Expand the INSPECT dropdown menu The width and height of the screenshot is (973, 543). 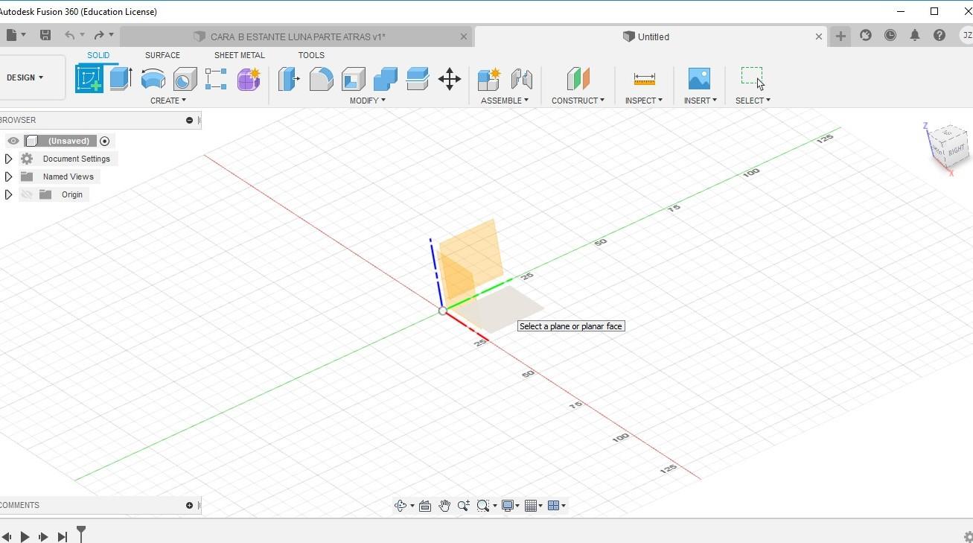click(644, 101)
